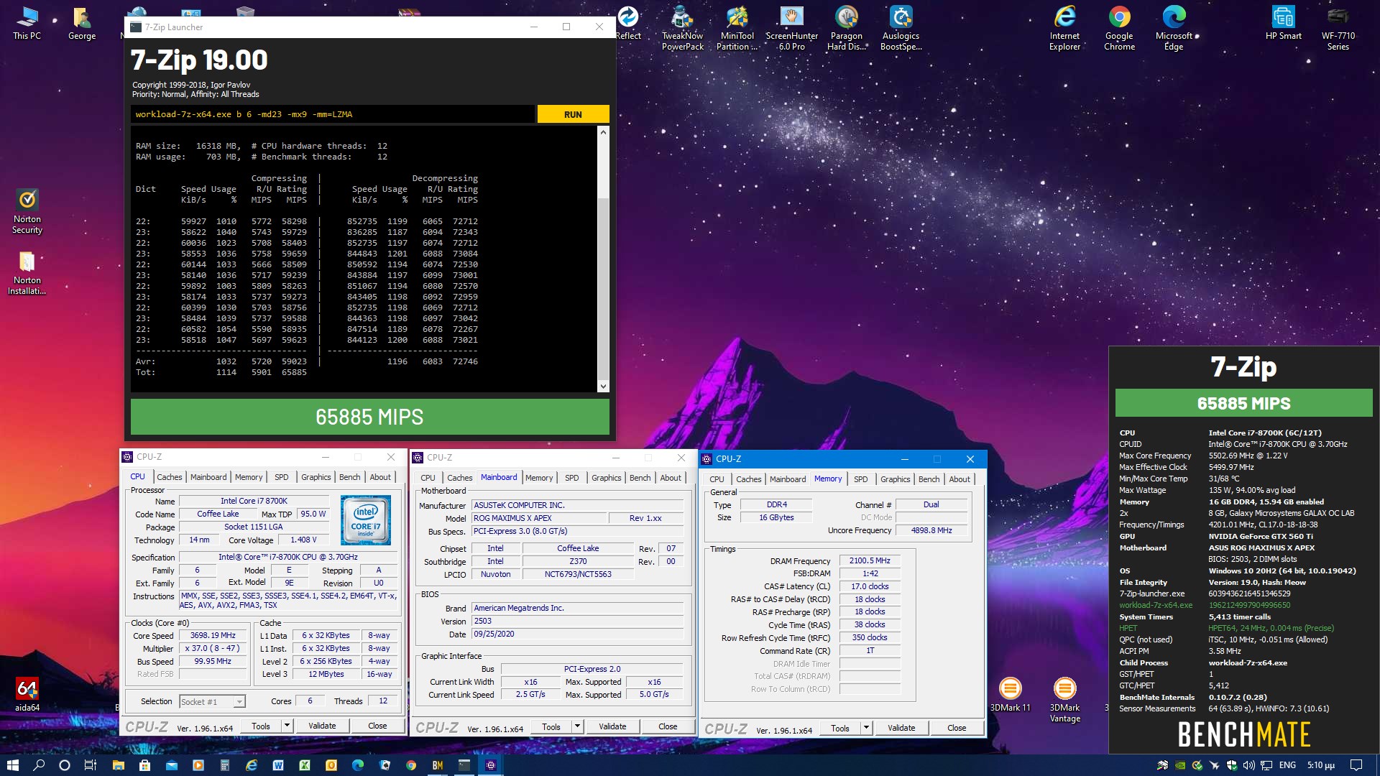Click the green 65885 MIPS result bar in launcher
The height and width of the screenshot is (776, 1380).
(x=369, y=417)
